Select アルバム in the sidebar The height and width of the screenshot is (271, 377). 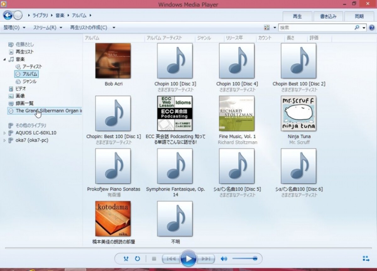(27, 74)
